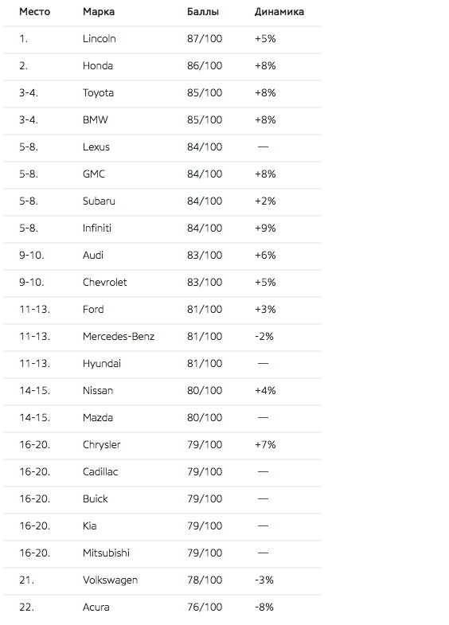Select the Mitsubishi brand cell
Viewport: 449px width, 625px height.
pos(106,553)
